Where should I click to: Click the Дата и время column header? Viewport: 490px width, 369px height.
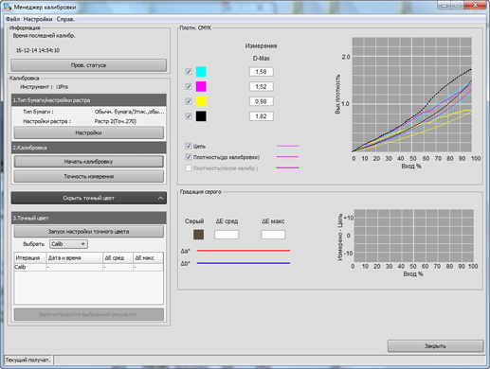75,257
